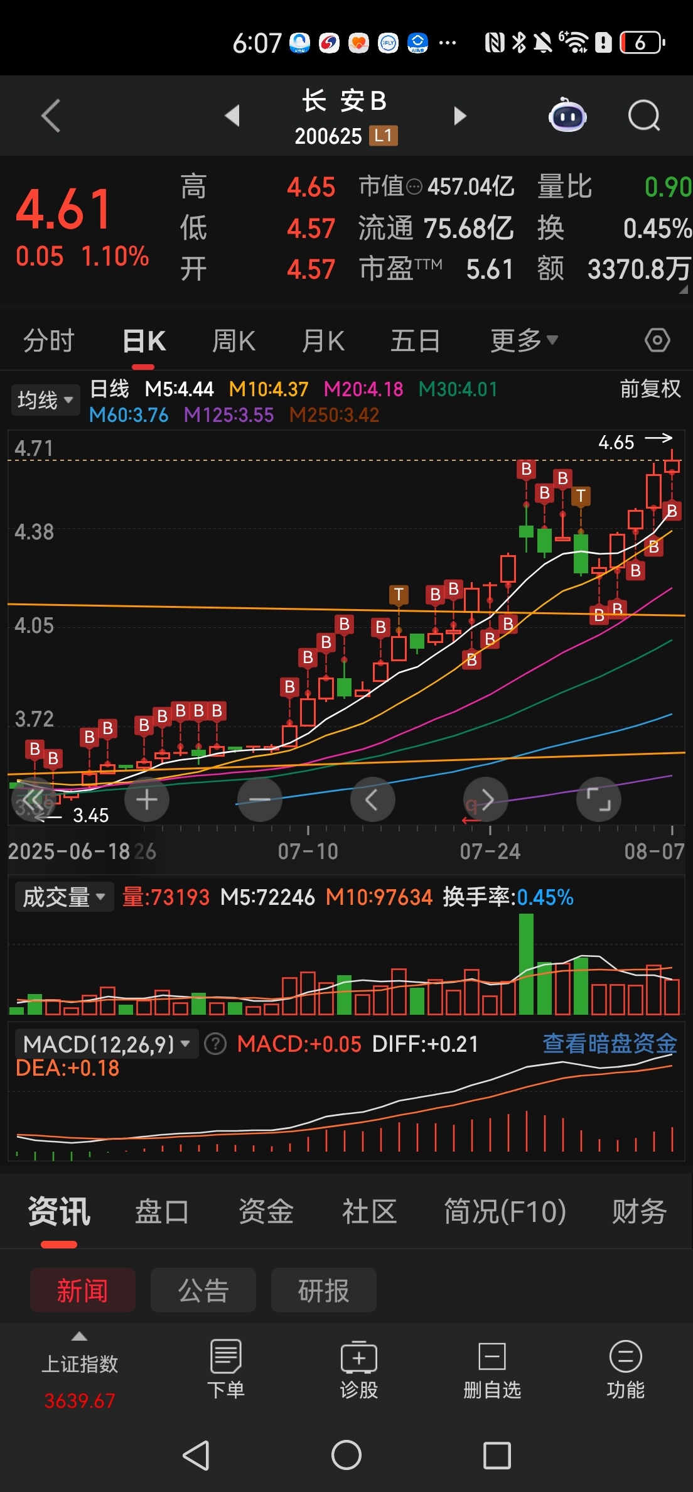Open the 简况(F10) tab
Viewport: 693px width, 1492px height.
tap(505, 1211)
